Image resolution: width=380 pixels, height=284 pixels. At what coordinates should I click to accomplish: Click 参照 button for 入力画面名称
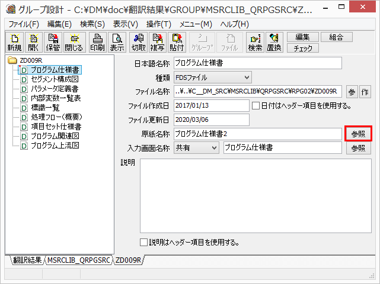(x=358, y=148)
